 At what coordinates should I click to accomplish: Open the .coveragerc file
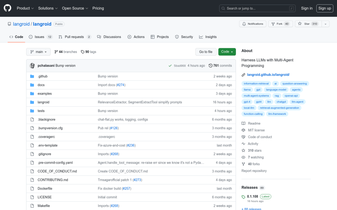[46, 137]
